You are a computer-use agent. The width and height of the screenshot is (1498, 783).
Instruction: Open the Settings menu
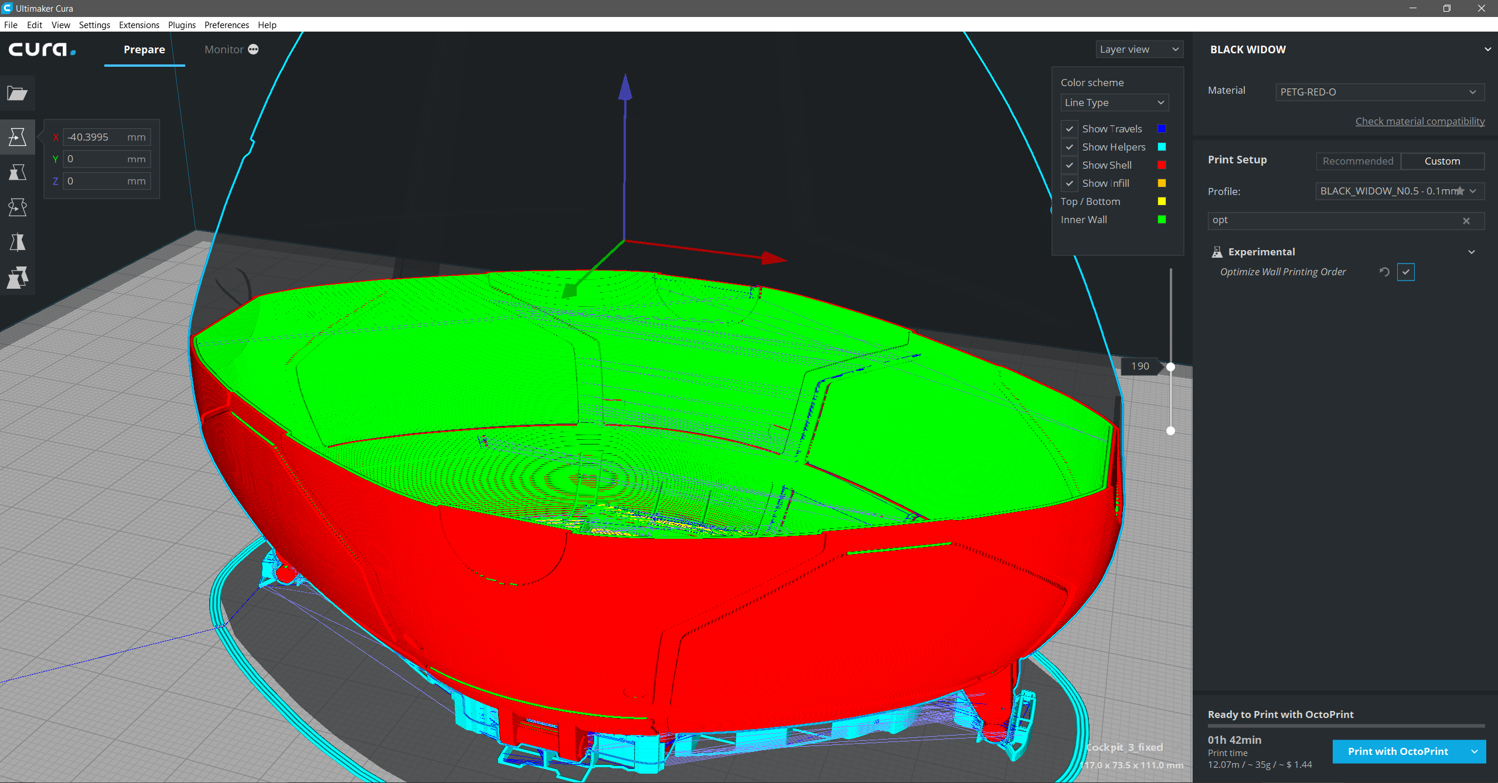[94, 25]
